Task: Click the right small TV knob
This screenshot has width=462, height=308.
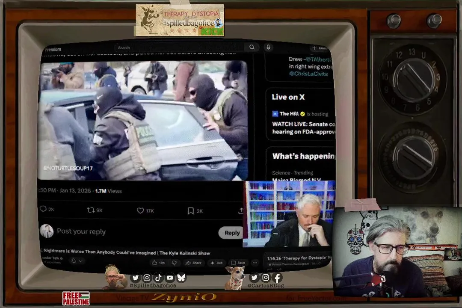Action: [434, 21]
